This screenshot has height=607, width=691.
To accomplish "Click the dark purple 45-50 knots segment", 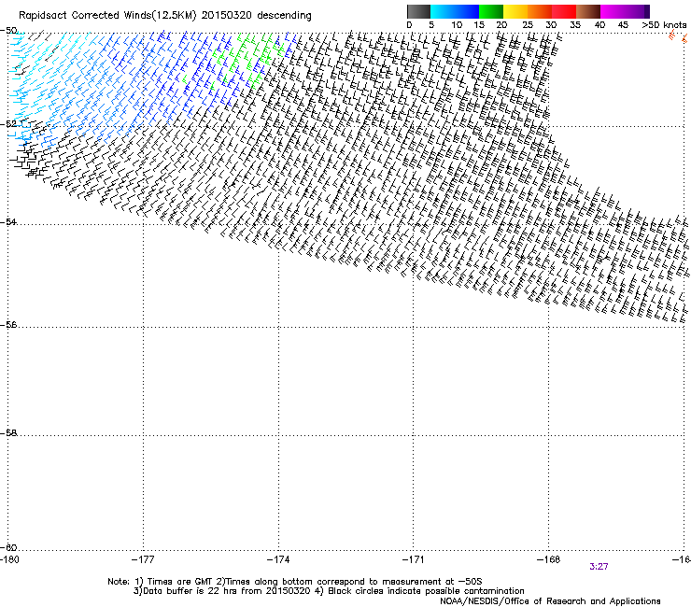I will coord(637,11).
